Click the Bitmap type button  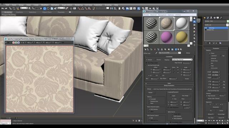pyautogui.click(x=188, y=53)
